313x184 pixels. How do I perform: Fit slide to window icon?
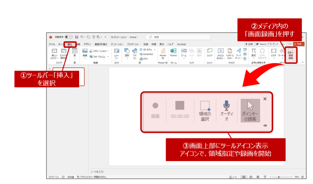coord(303,177)
